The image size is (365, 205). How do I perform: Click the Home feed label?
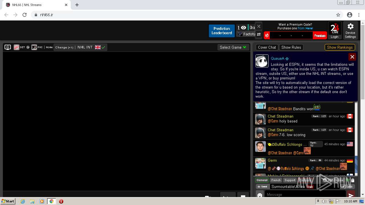tap(49, 47)
